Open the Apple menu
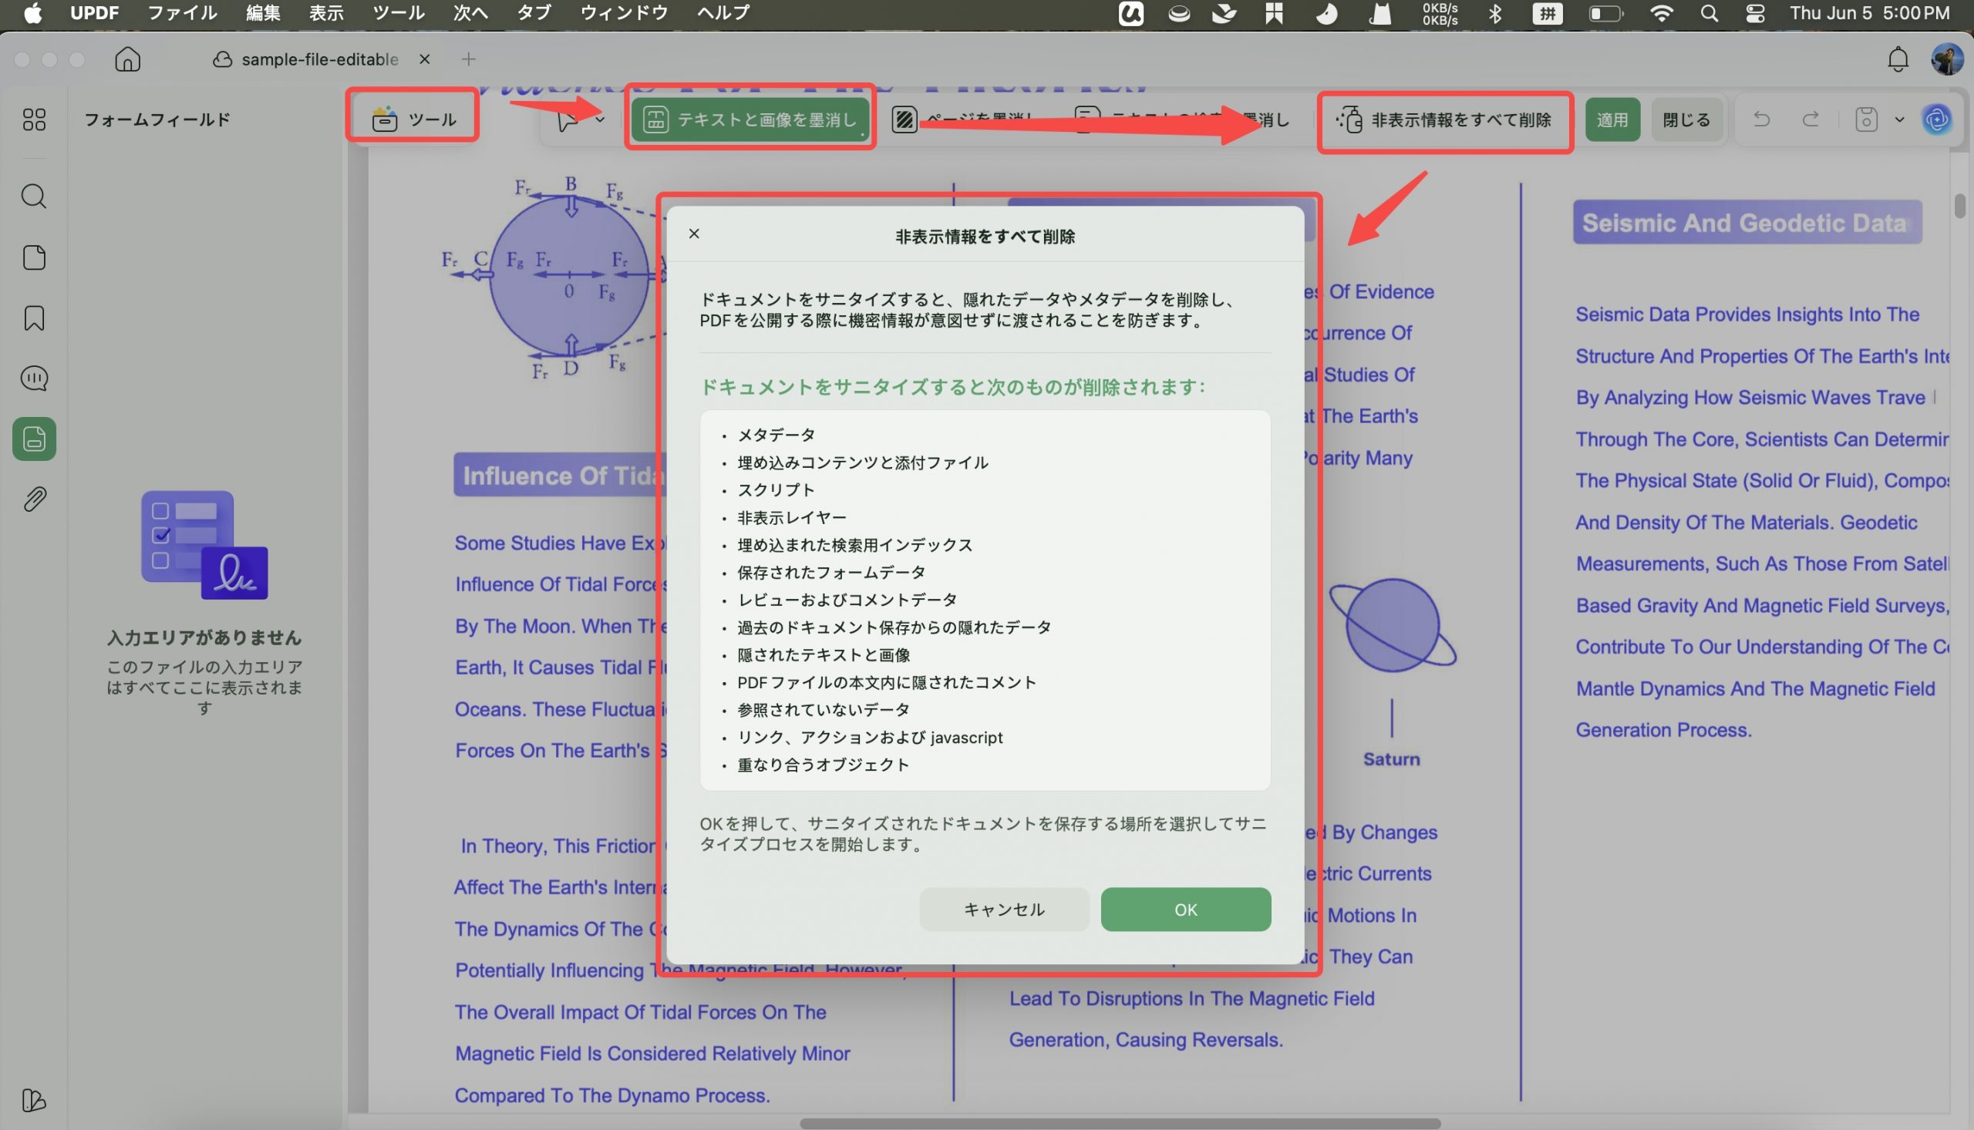This screenshot has height=1130, width=1974. pos(32,13)
